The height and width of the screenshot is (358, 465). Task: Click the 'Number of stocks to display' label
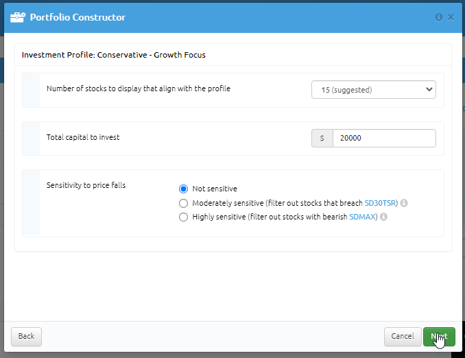coord(139,88)
